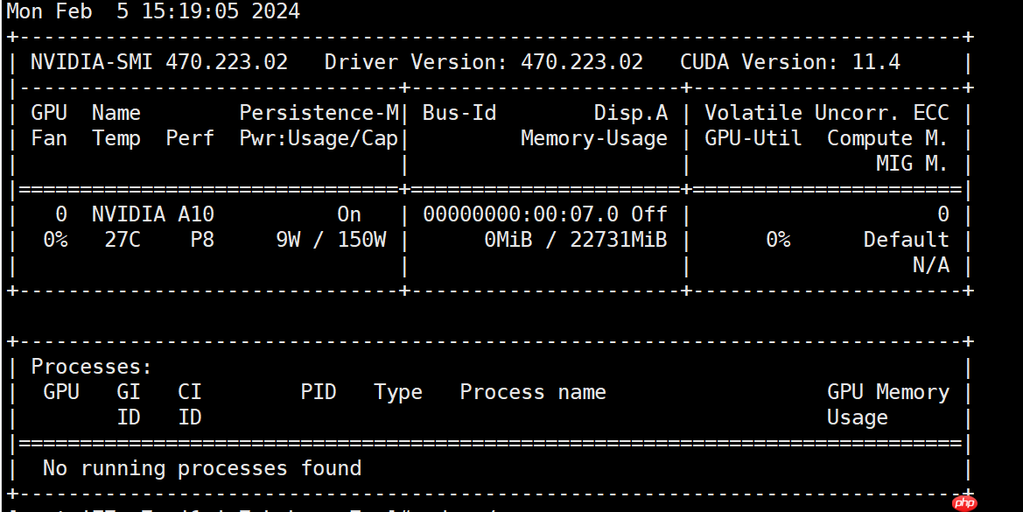The width and height of the screenshot is (1023, 512).
Task: Select the 'Pwr:Usage/Cap' header label
Action: coord(319,139)
